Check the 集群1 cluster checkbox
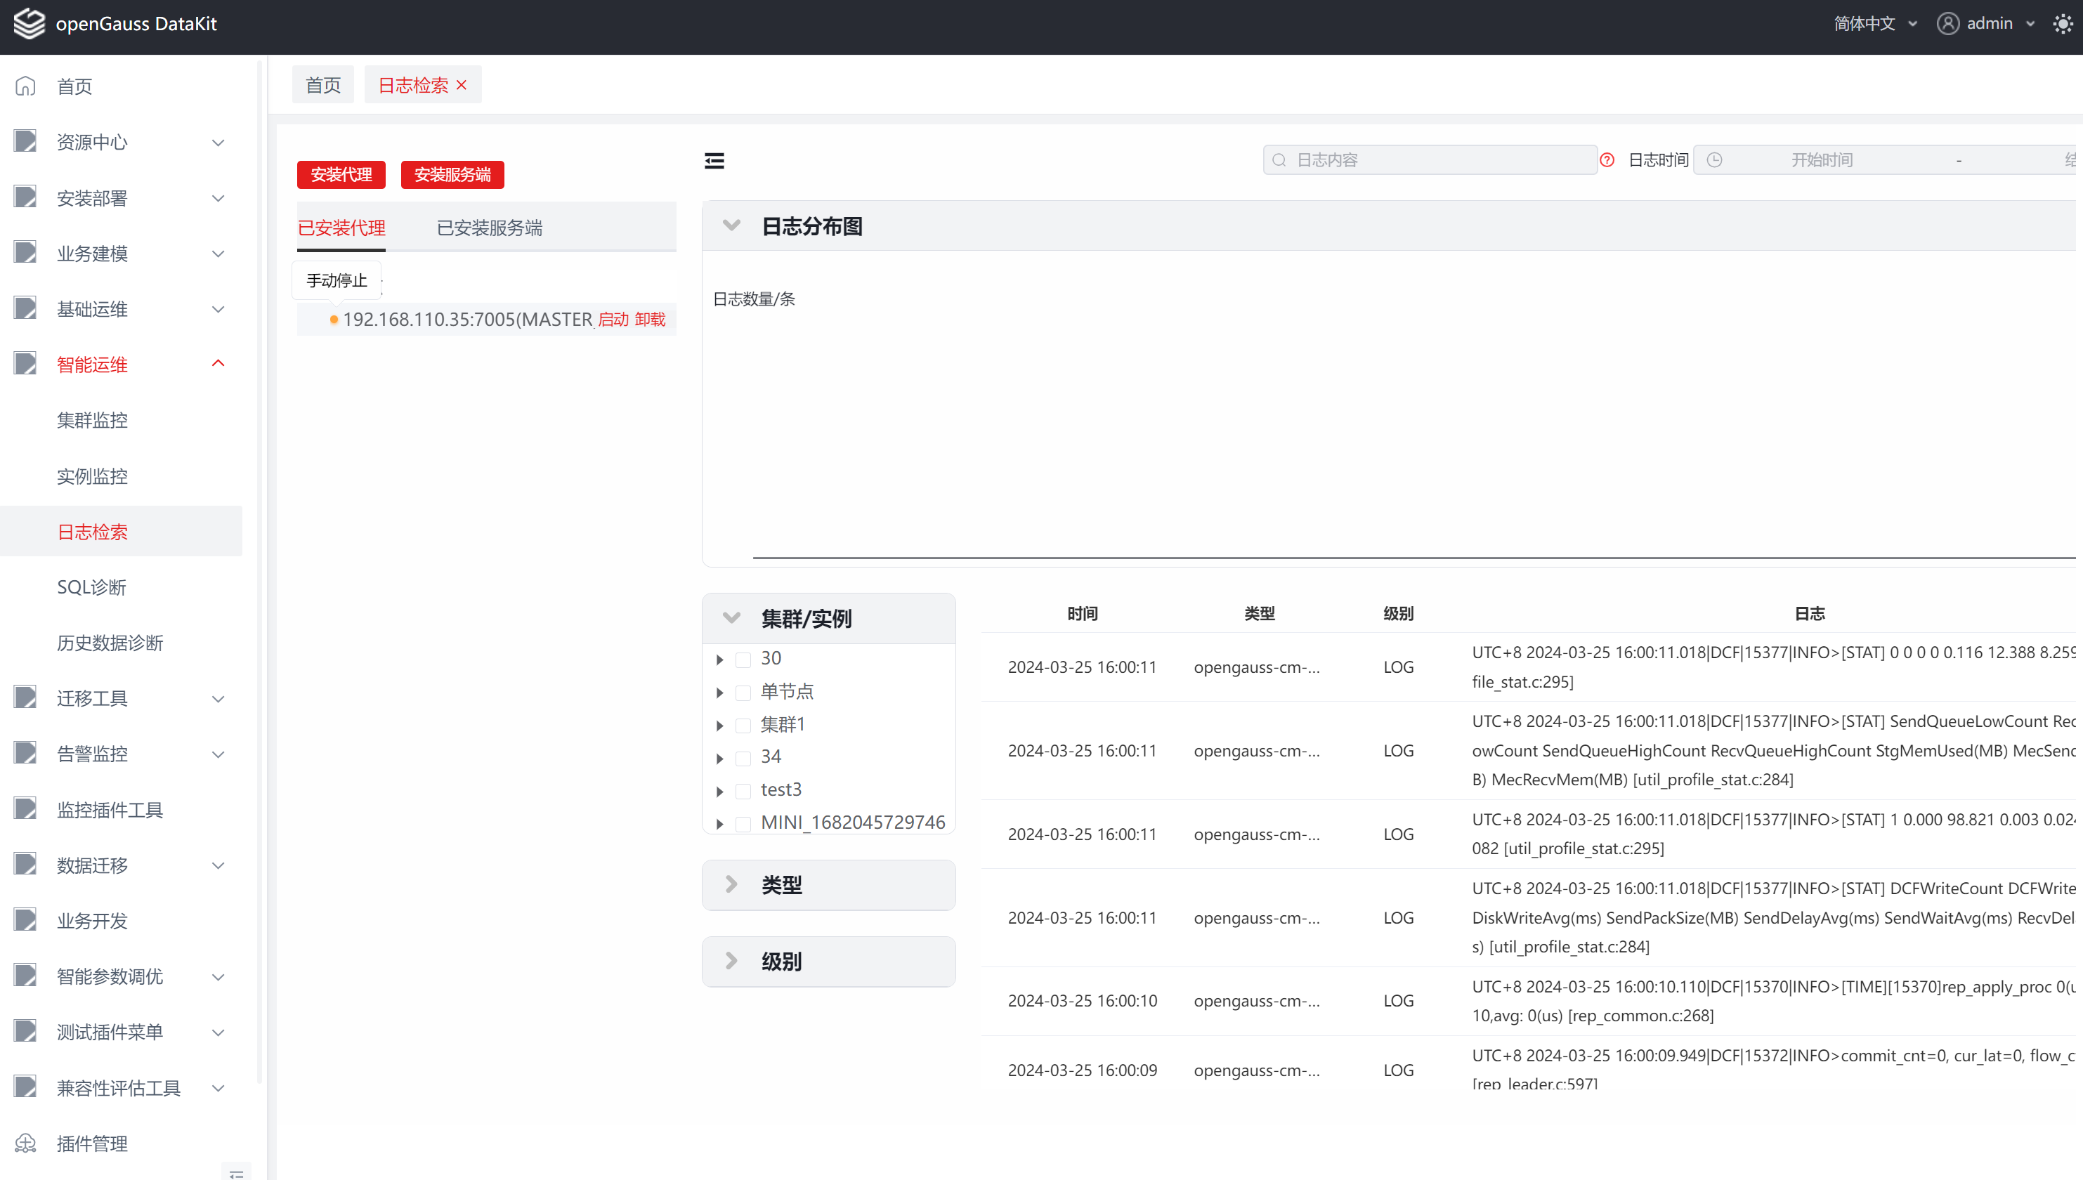The width and height of the screenshot is (2083, 1180). [x=743, y=726]
